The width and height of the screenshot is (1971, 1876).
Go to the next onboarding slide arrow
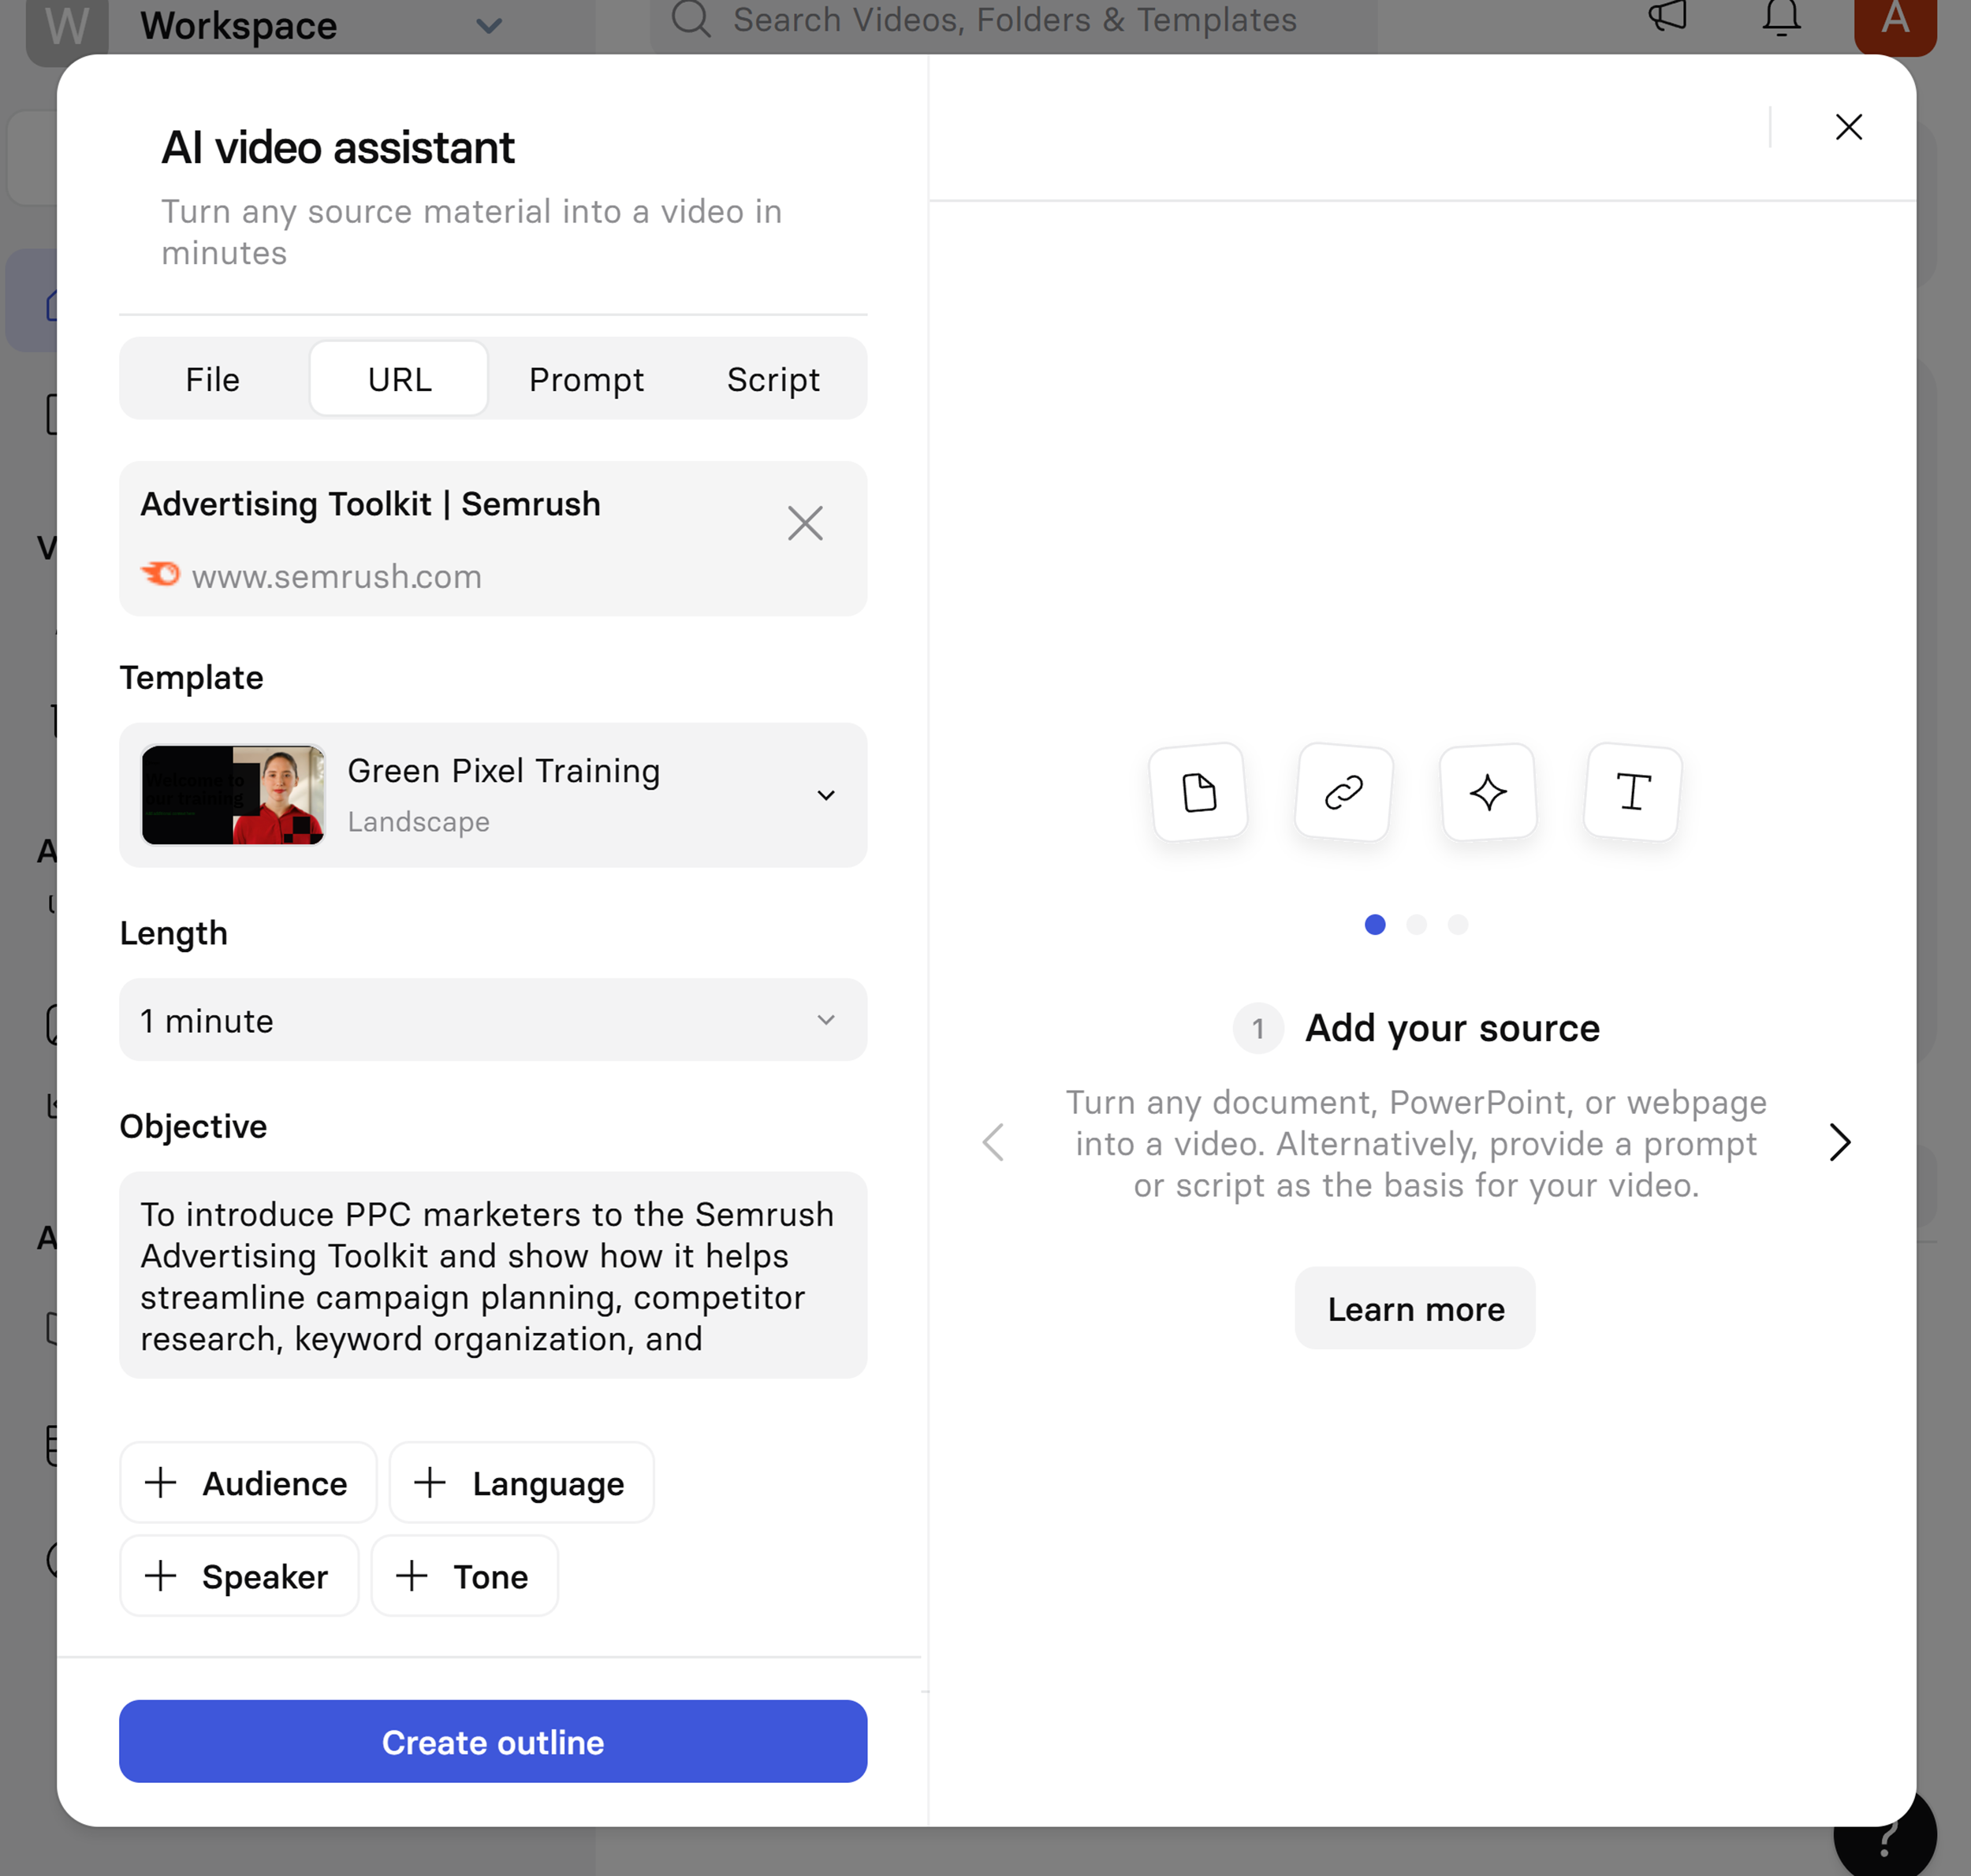coord(1839,1142)
